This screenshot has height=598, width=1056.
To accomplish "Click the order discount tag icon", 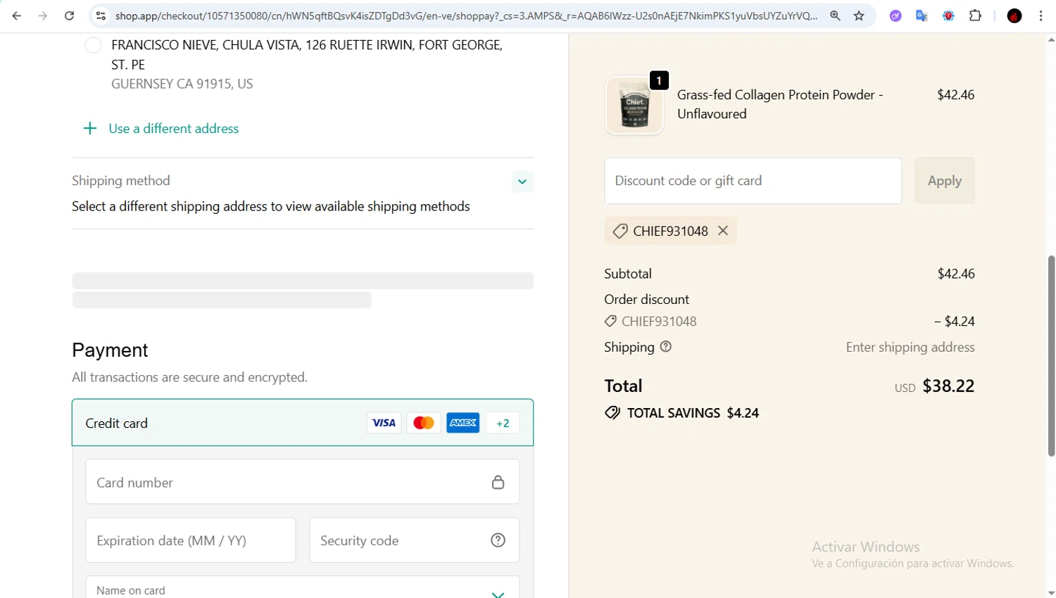I will tap(610, 322).
